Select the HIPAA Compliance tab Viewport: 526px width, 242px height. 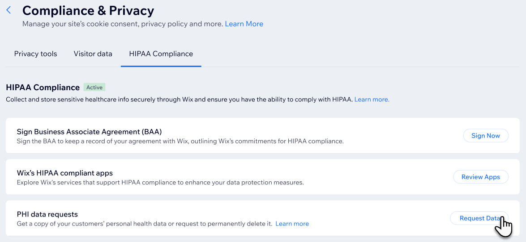161,54
